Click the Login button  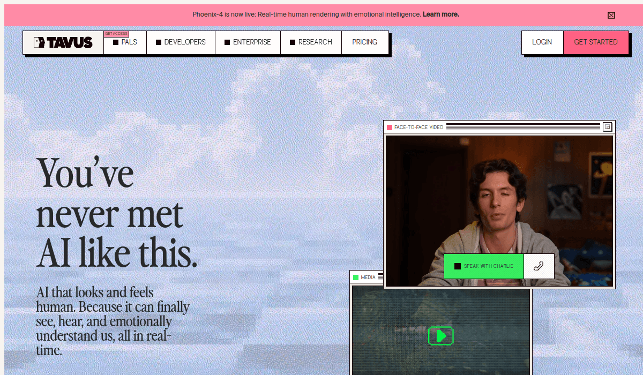[x=542, y=42]
